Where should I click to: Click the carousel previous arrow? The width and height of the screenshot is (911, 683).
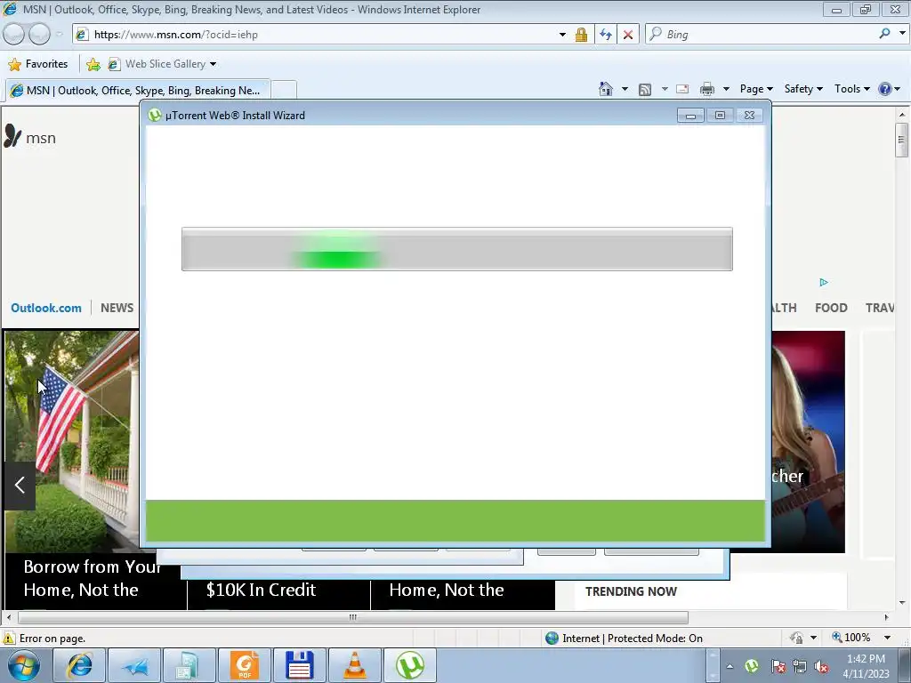pyautogui.click(x=20, y=485)
